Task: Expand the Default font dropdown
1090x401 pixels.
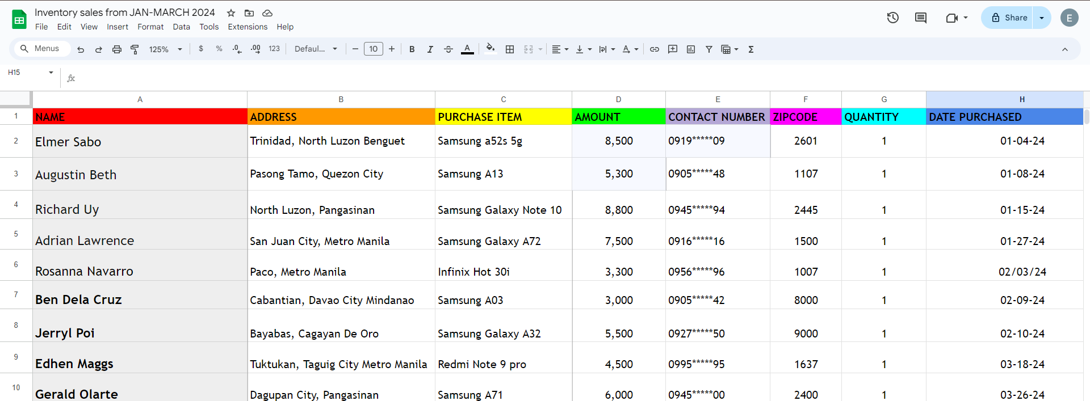Action: coord(316,49)
